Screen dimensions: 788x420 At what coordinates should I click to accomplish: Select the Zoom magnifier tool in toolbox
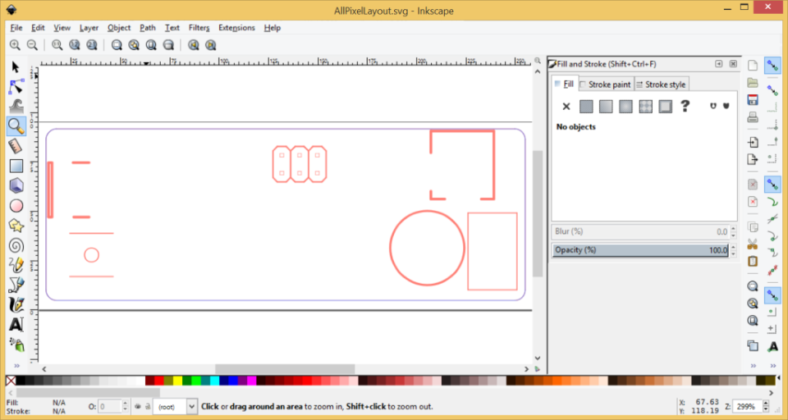pyautogui.click(x=16, y=126)
